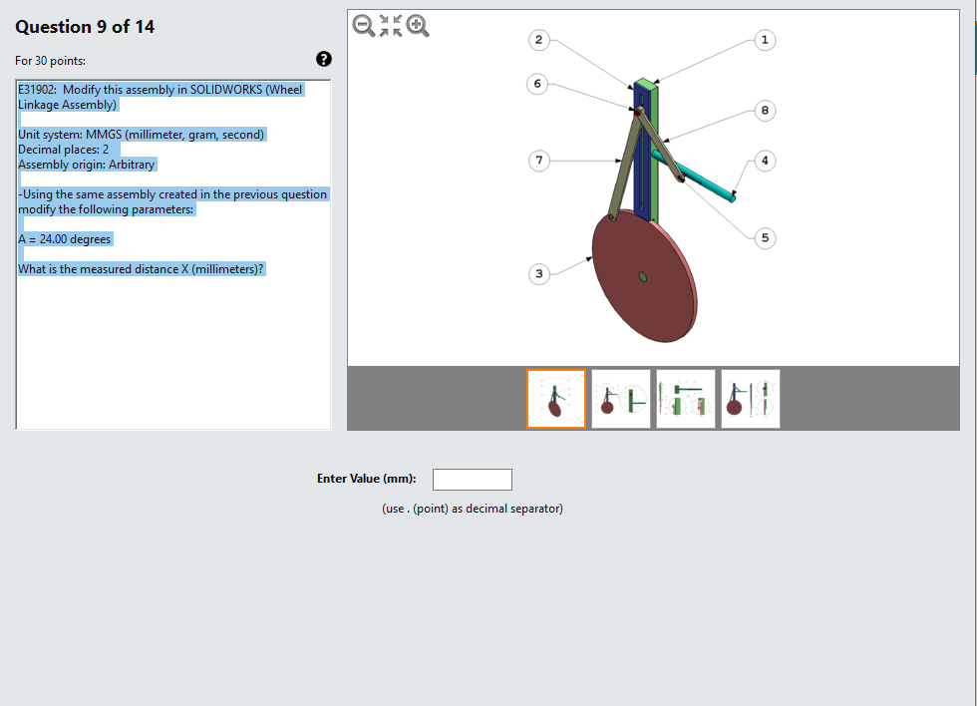The height and width of the screenshot is (706, 977).
Task: Select balloon callout number 5
Action: pyautogui.click(x=764, y=237)
